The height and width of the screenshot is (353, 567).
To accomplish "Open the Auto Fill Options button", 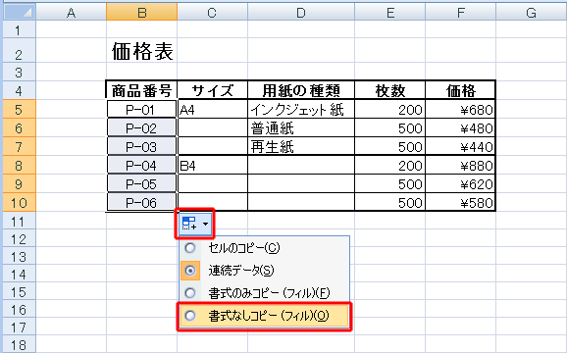I will pyautogui.click(x=195, y=224).
